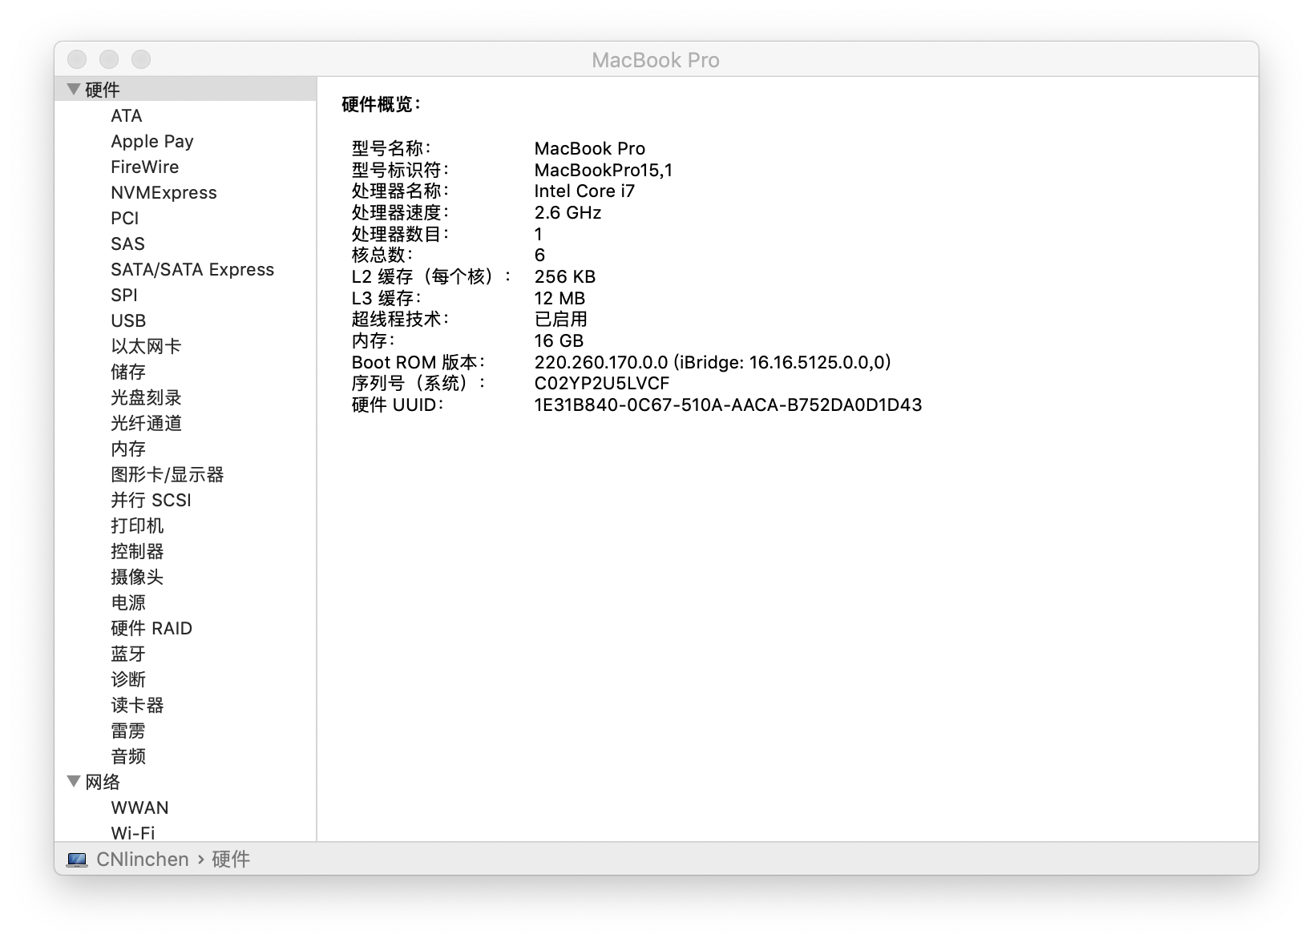Image resolution: width=1313 pixels, height=942 pixels.
Task: Click the 超线程技术 label
Action: pos(400,319)
